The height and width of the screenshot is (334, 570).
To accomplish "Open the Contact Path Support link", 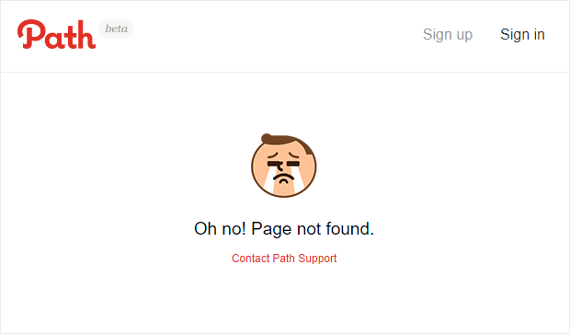I will tap(284, 259).
